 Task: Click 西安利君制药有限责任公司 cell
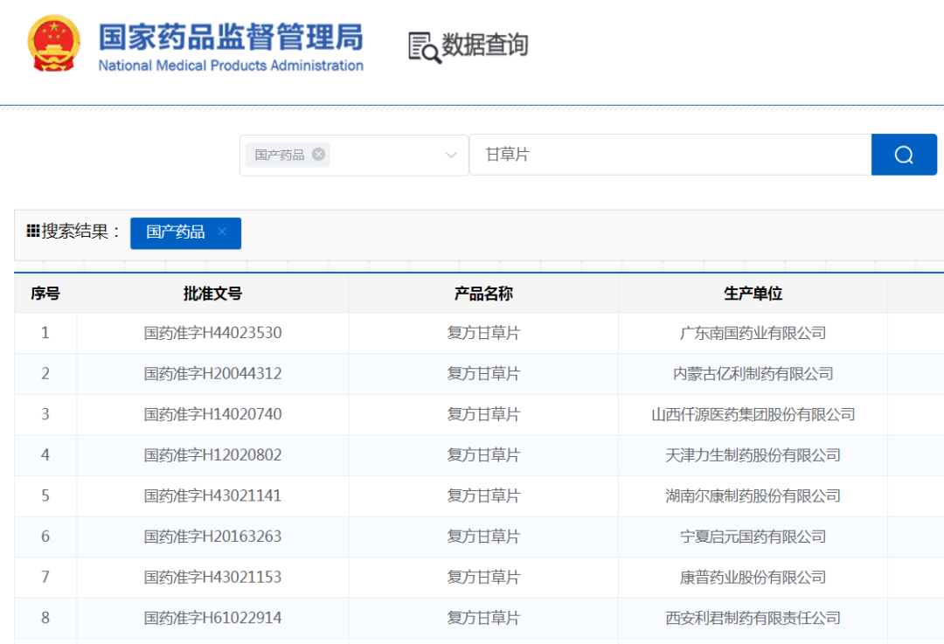(x=753, y=618)
